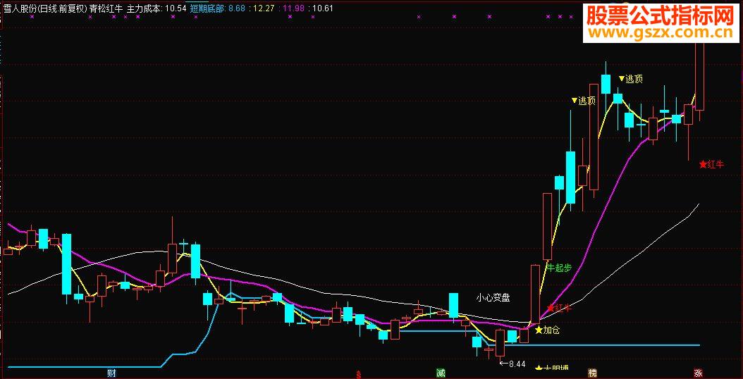This screenshot has width=743, height=379.
Task: Click the 主力成本: 10.54 value
Action: tap(156, 8)
